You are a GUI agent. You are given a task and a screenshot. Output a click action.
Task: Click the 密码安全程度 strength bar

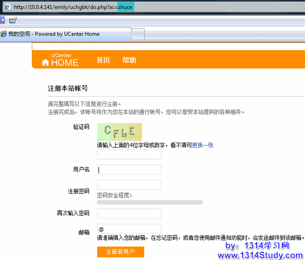pyautogui.click(x=149, y=202)
